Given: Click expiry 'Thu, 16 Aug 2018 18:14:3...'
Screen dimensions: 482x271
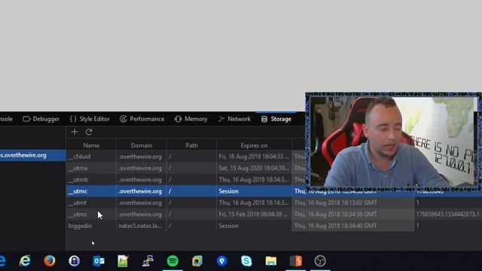Looking at the screenshot, I should (x=254, y=202).
